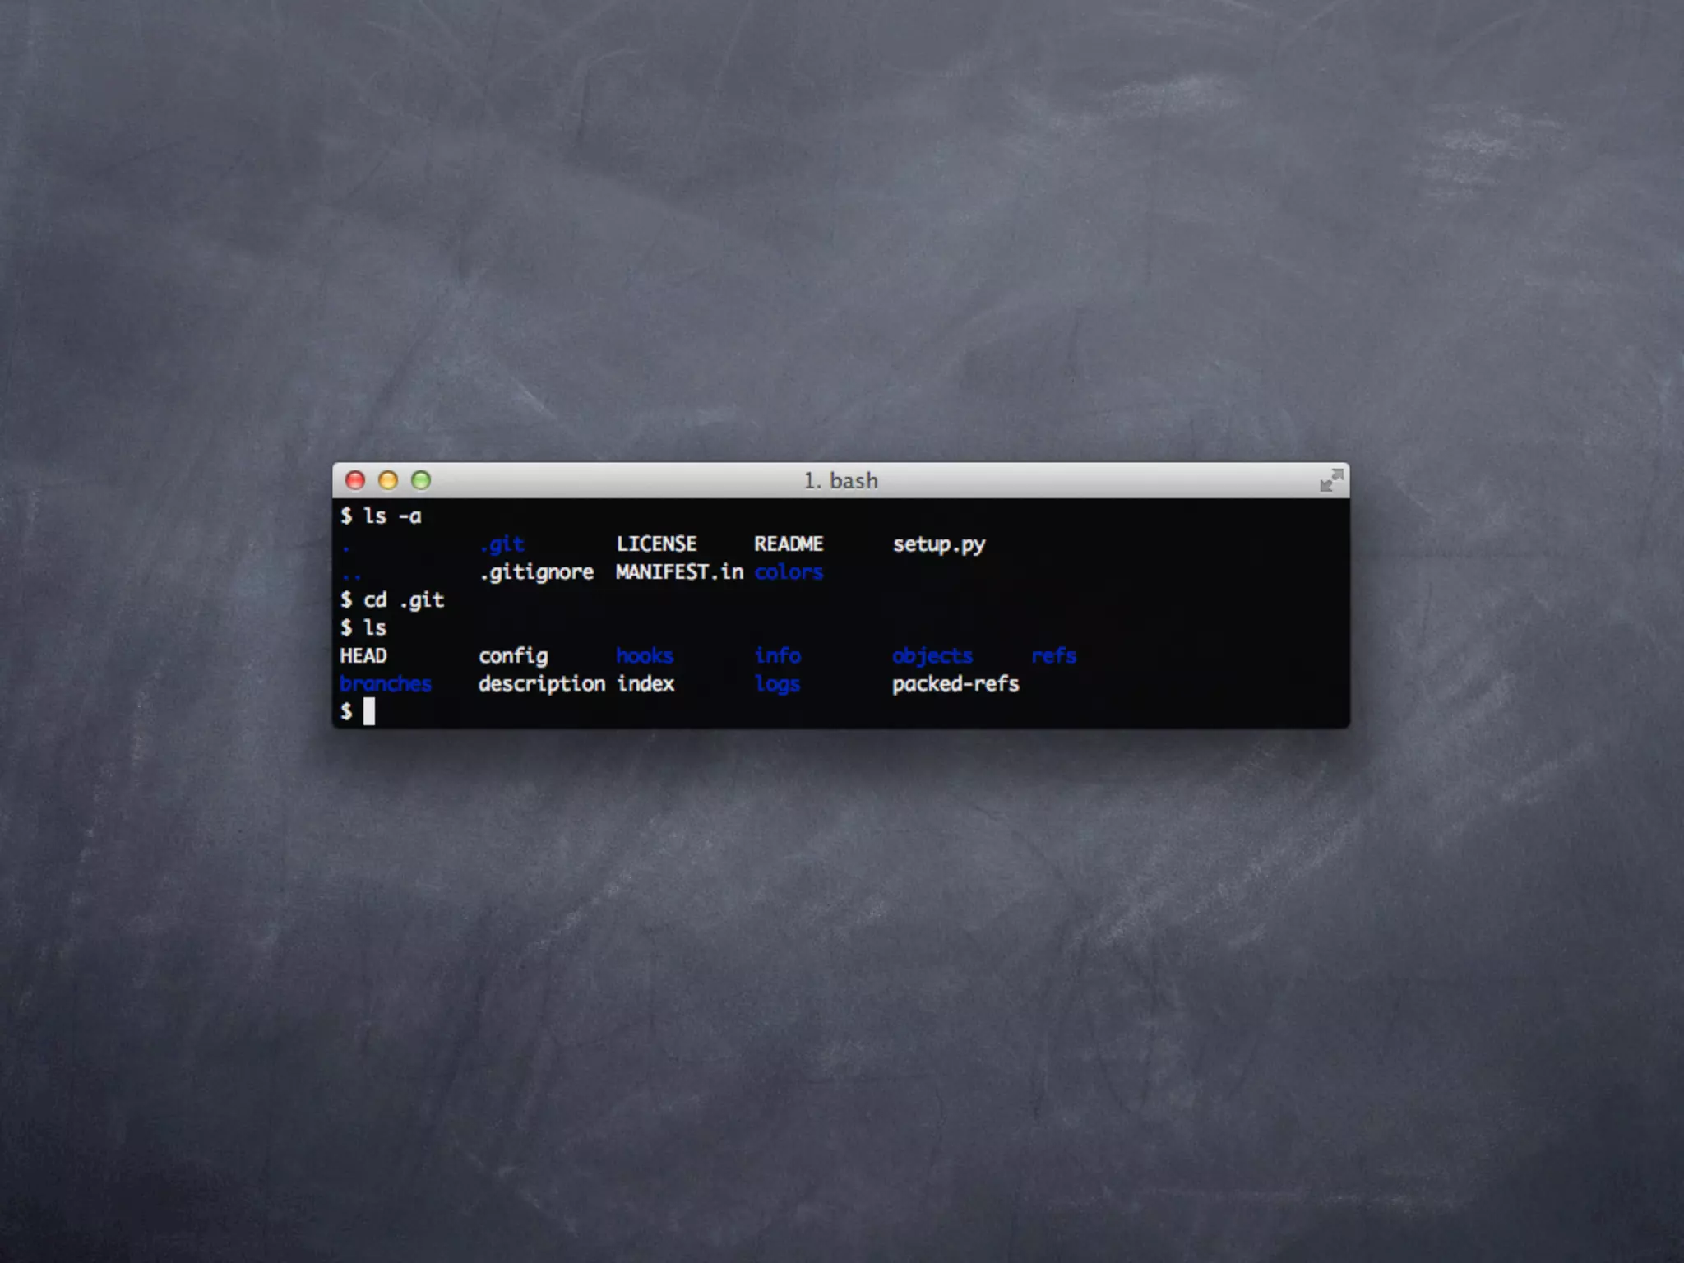Click the 'setup.py' file name
The height and width of the screenshot is (1263, 1684).
938,544
